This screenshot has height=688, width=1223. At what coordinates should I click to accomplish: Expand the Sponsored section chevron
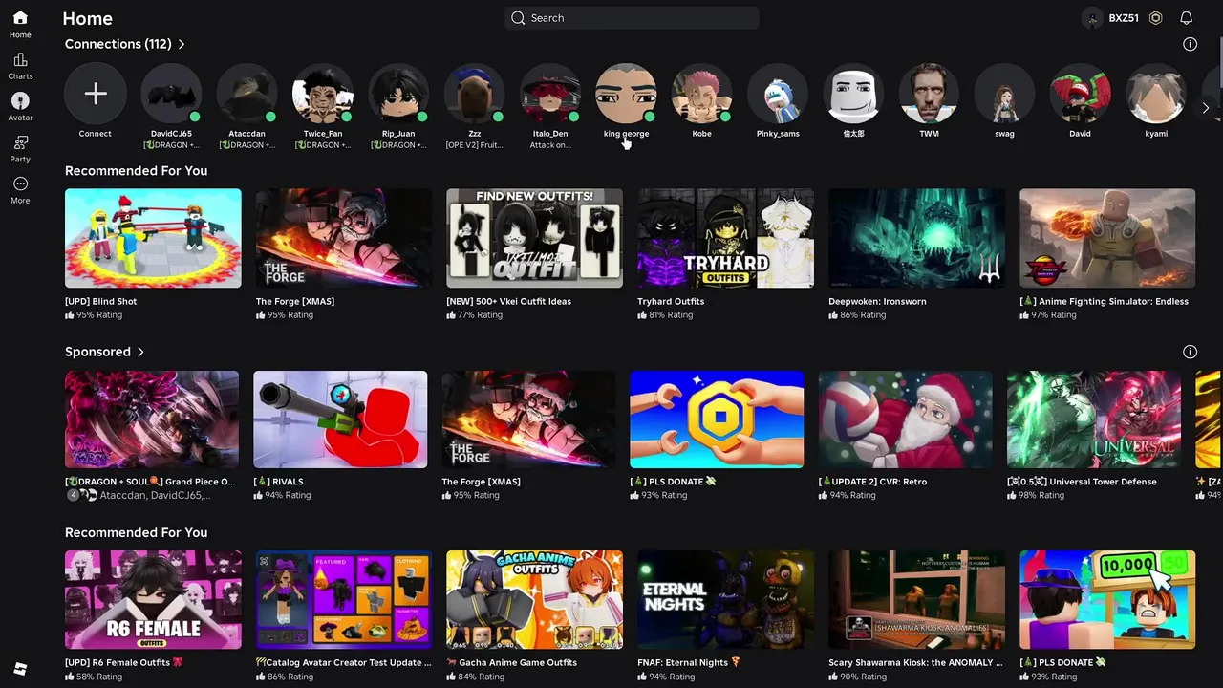[x=140, y=352]
